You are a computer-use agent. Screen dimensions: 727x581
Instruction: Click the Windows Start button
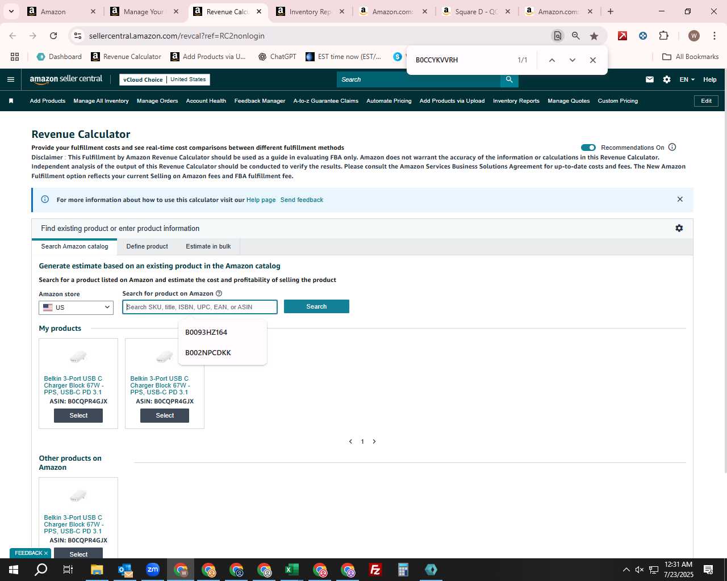[14, 570]
